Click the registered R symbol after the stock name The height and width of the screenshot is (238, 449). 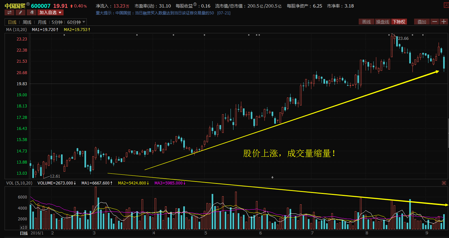(x=28, y=4)
